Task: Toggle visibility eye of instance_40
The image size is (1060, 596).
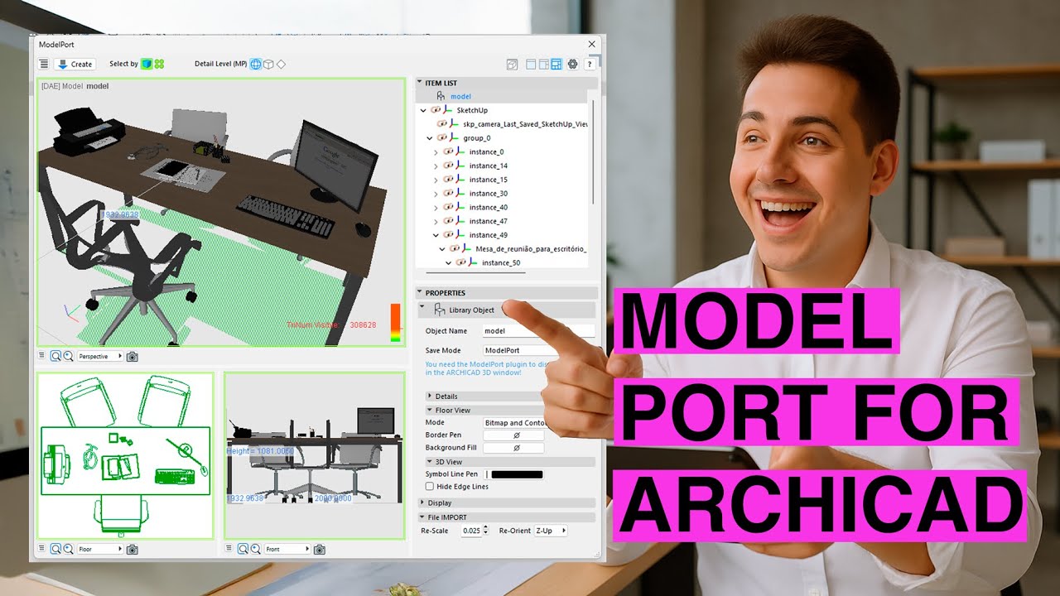Action: click(448, 208)
